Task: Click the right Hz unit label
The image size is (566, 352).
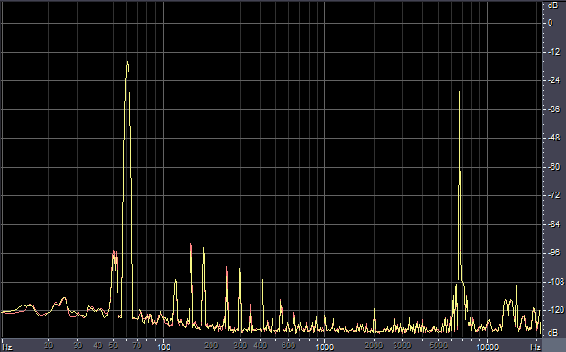Action: click(536, 347)
